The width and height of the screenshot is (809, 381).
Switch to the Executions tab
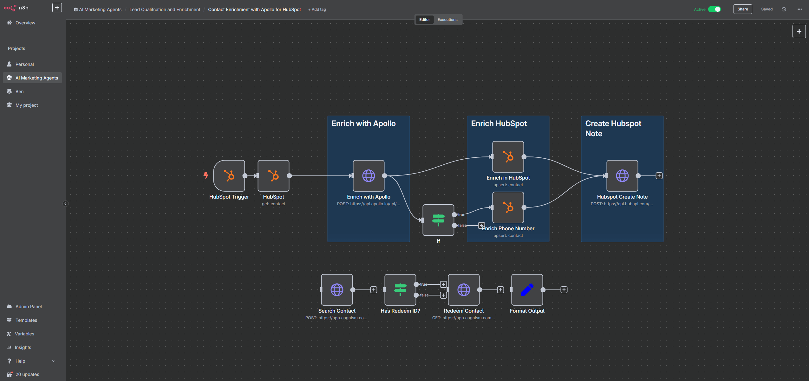(447, 20)
